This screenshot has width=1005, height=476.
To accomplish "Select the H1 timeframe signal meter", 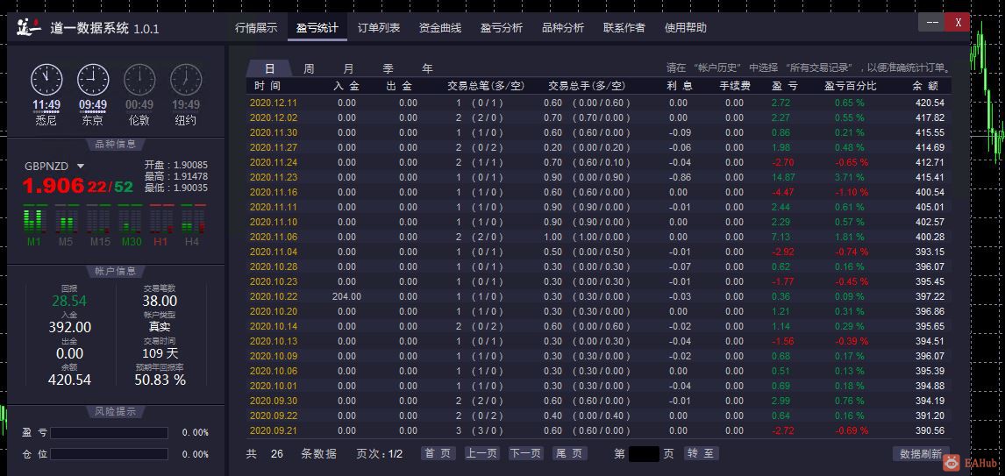I will [161, 225].
